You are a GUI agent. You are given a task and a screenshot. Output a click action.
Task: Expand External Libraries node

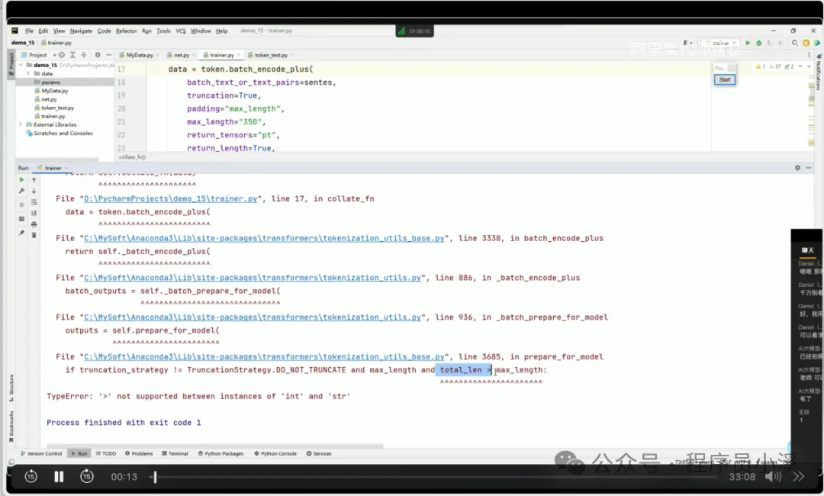point(21,124)
